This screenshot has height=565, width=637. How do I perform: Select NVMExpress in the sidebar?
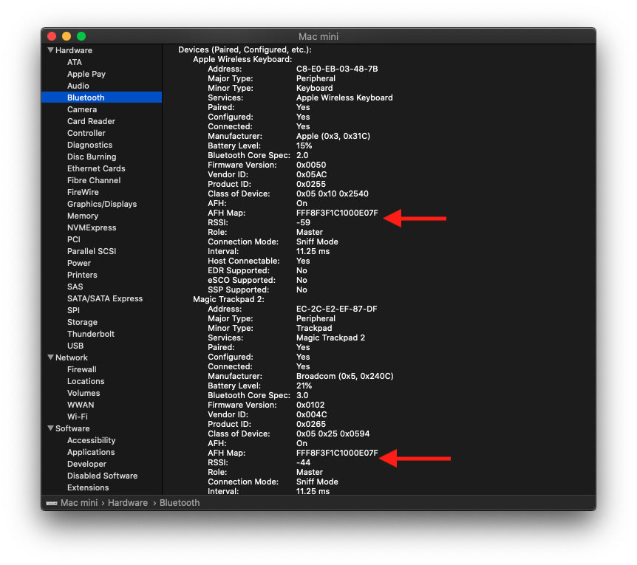92,227
